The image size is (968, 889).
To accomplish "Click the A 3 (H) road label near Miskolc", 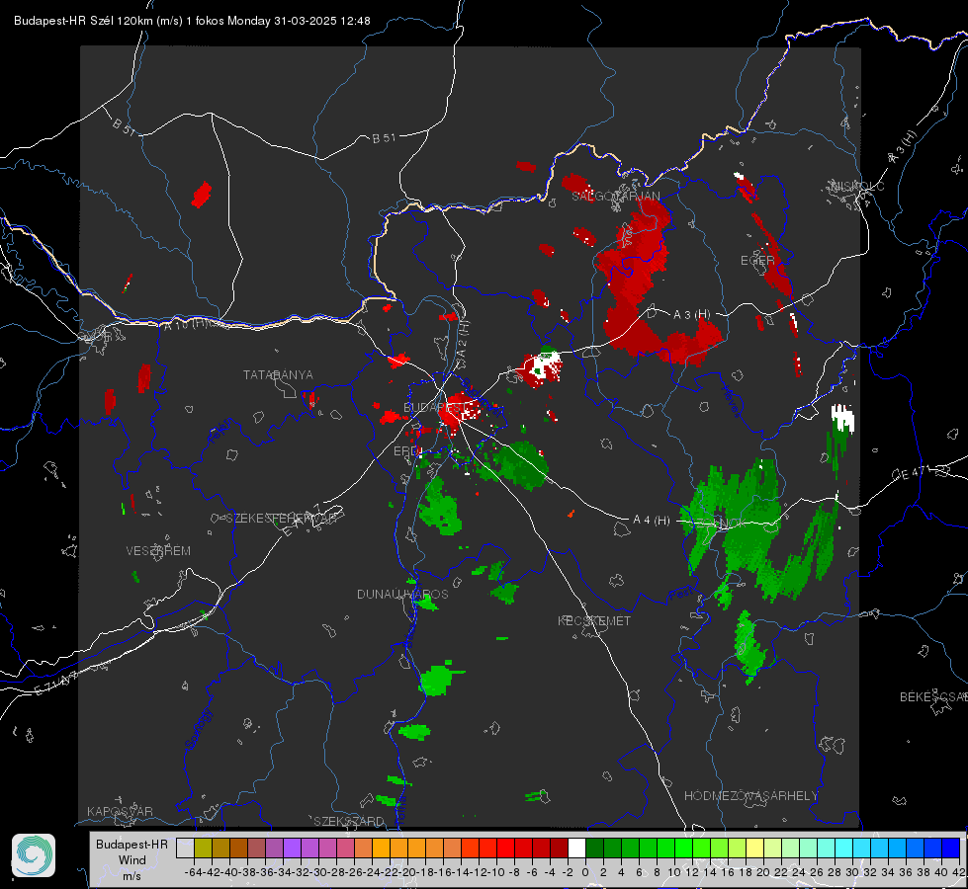I will point(903,147).
